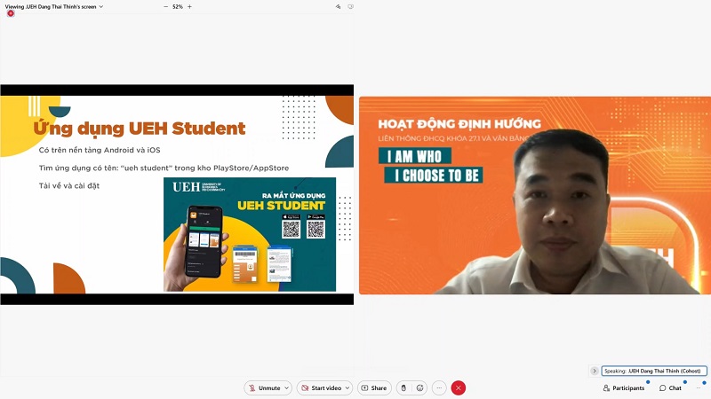The height and width of the screenshot is (399, 711).
Task: Open the Chat panel
Action: pyautogui.click(x=670, y=387)
